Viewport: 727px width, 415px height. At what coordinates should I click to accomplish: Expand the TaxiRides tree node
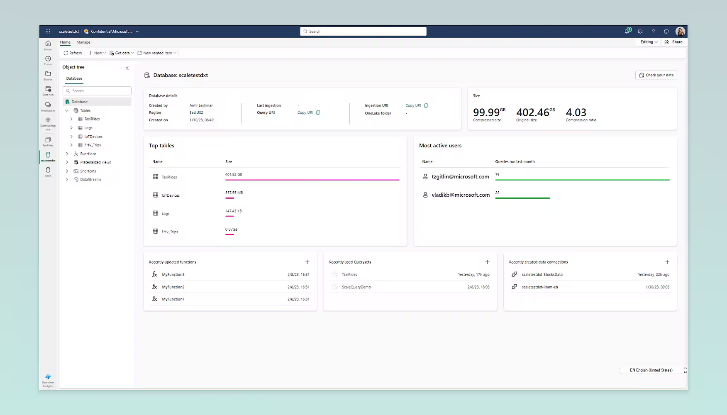(71, 119)
